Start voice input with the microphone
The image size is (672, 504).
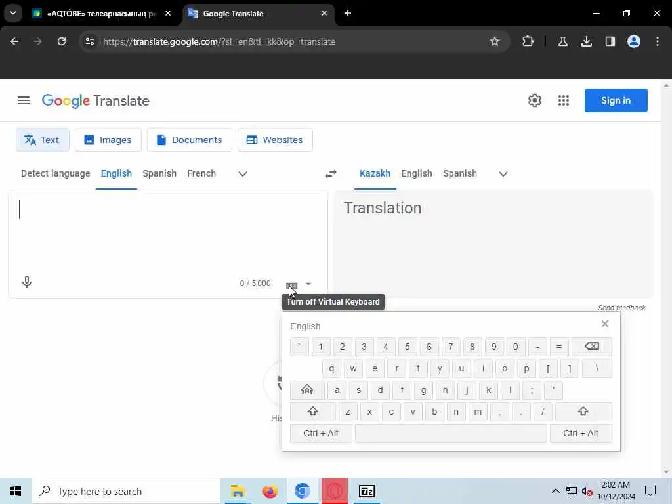coord(26,282)
